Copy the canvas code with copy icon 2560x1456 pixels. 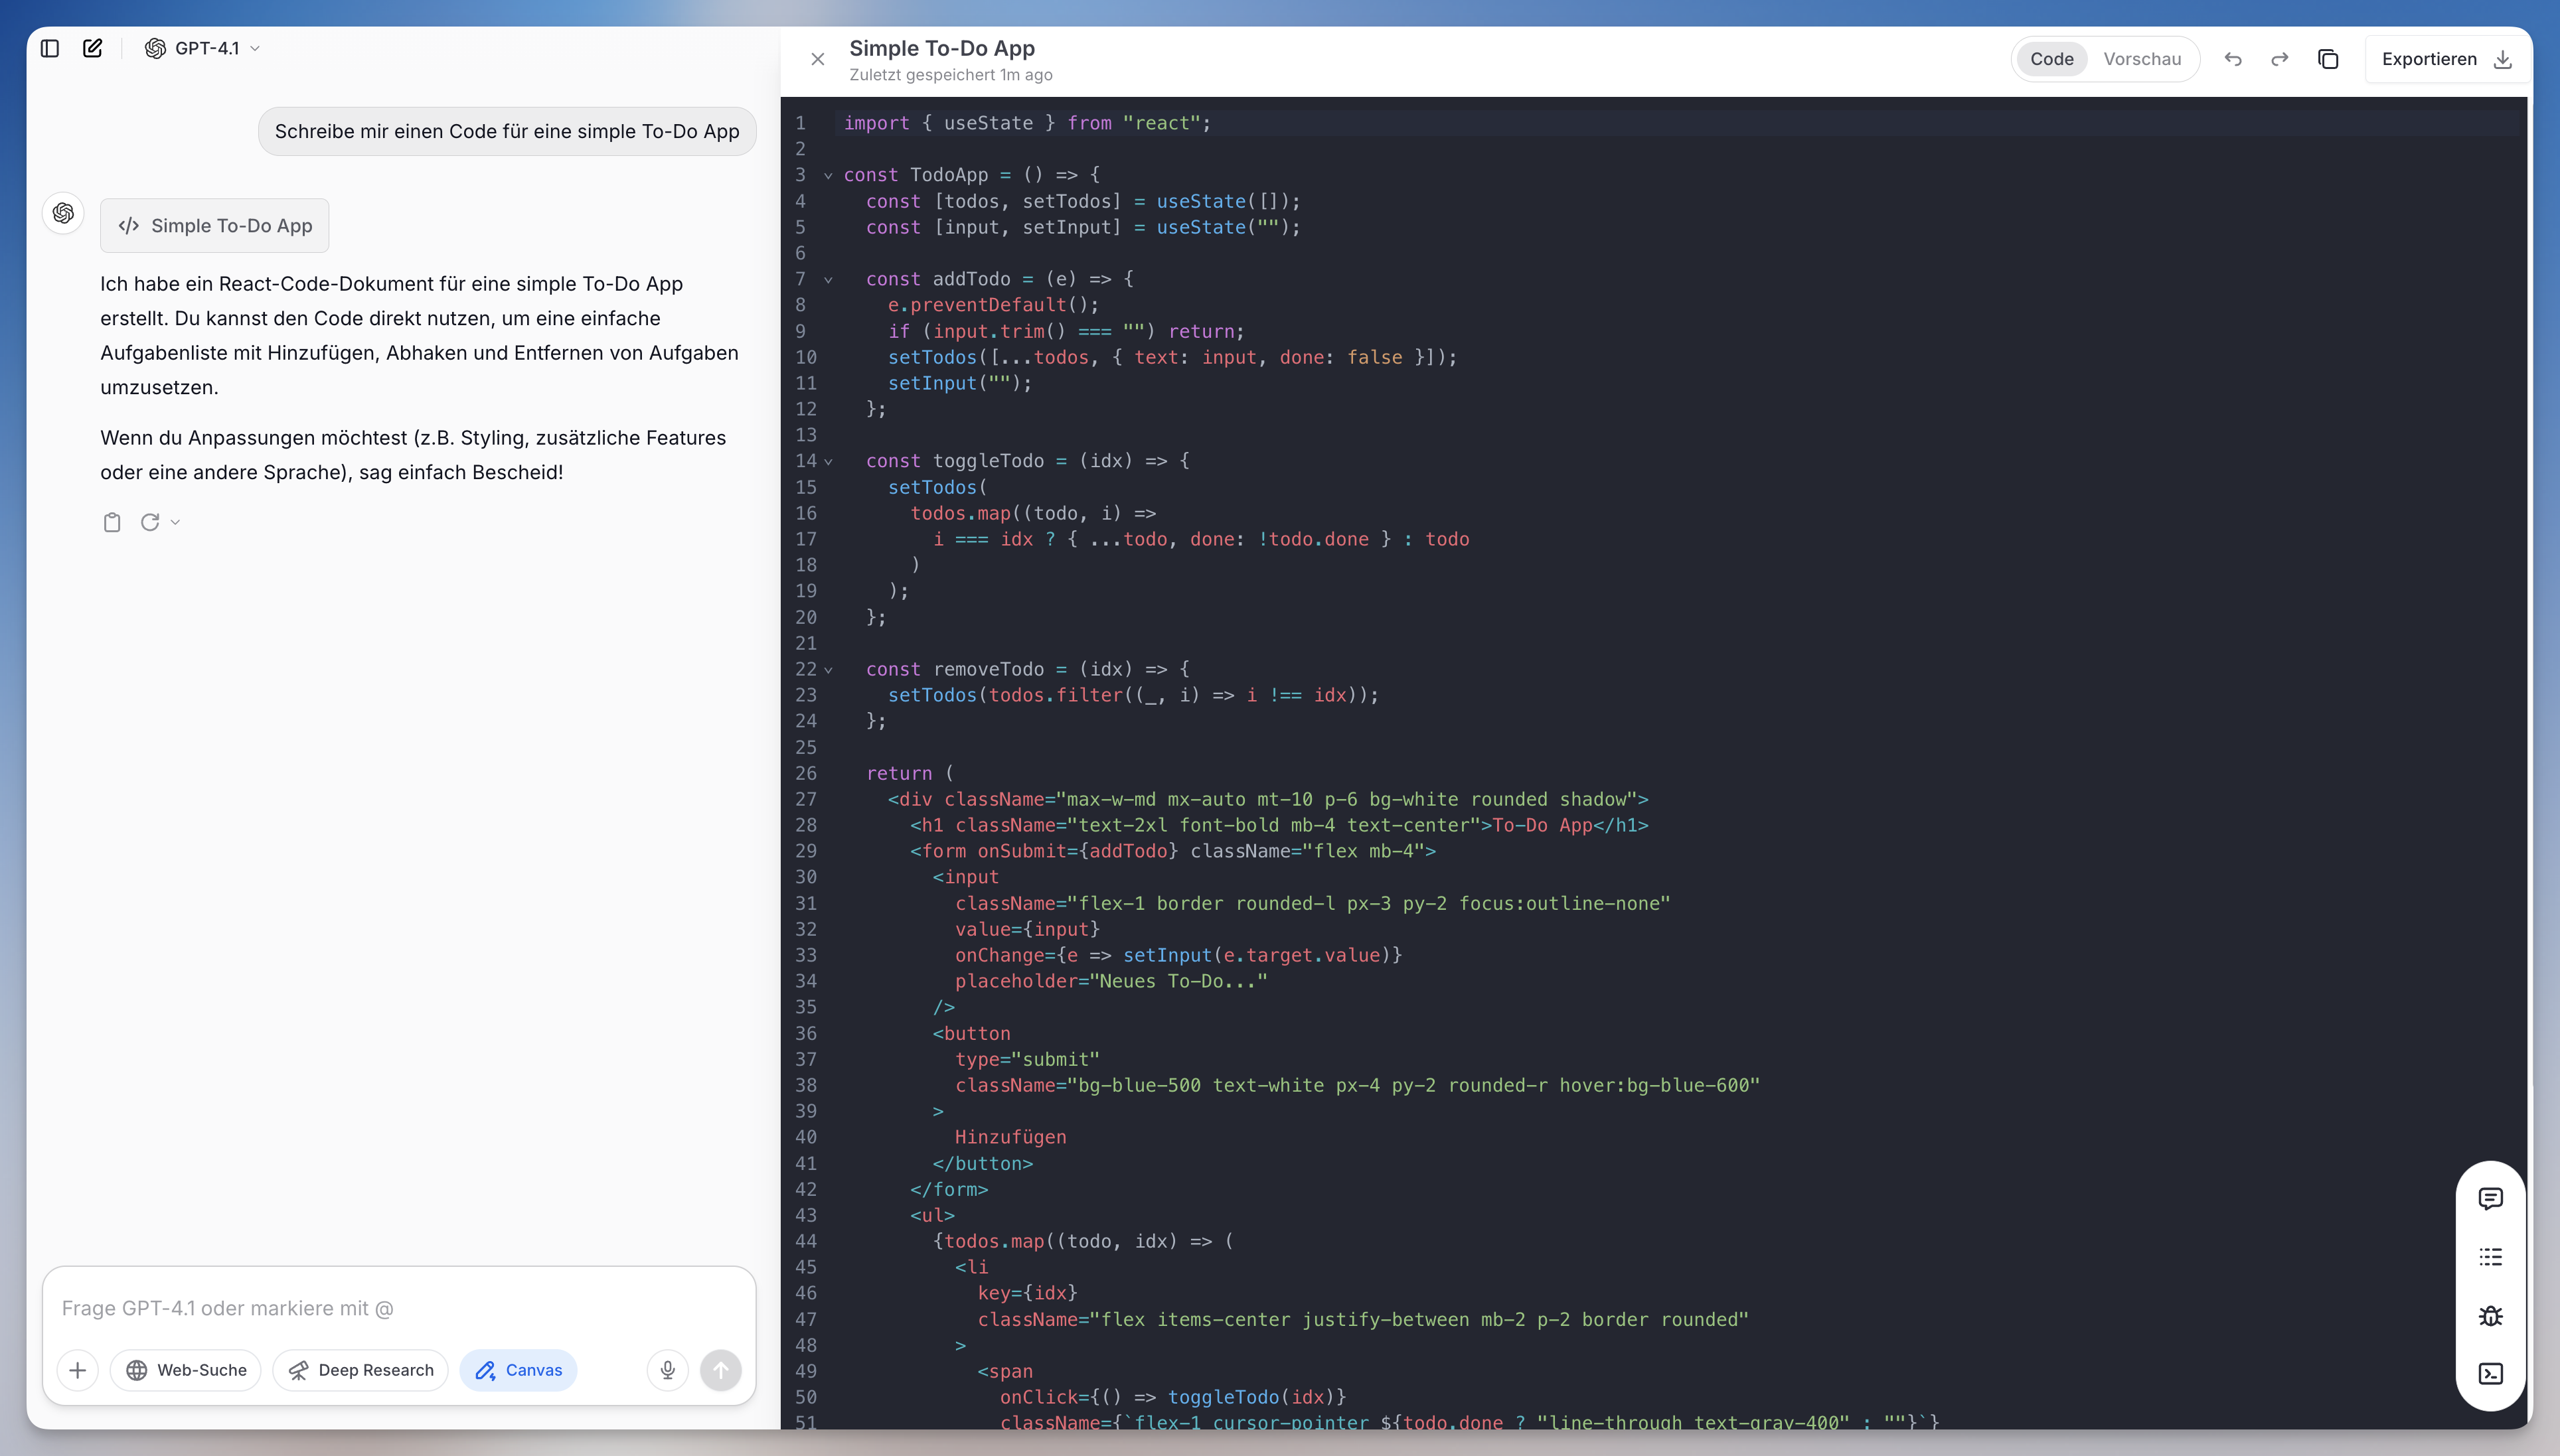point(2328,59)
